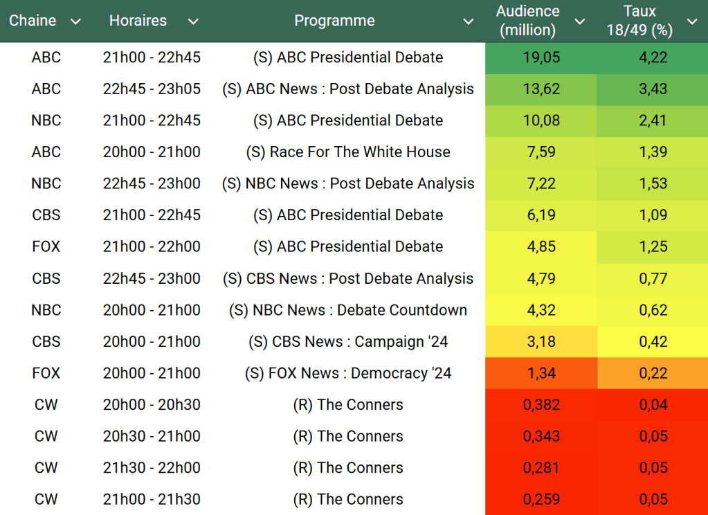Open the Chaine column filter dropdown
The image size is (708, 515).
click(x=76, y=21)
